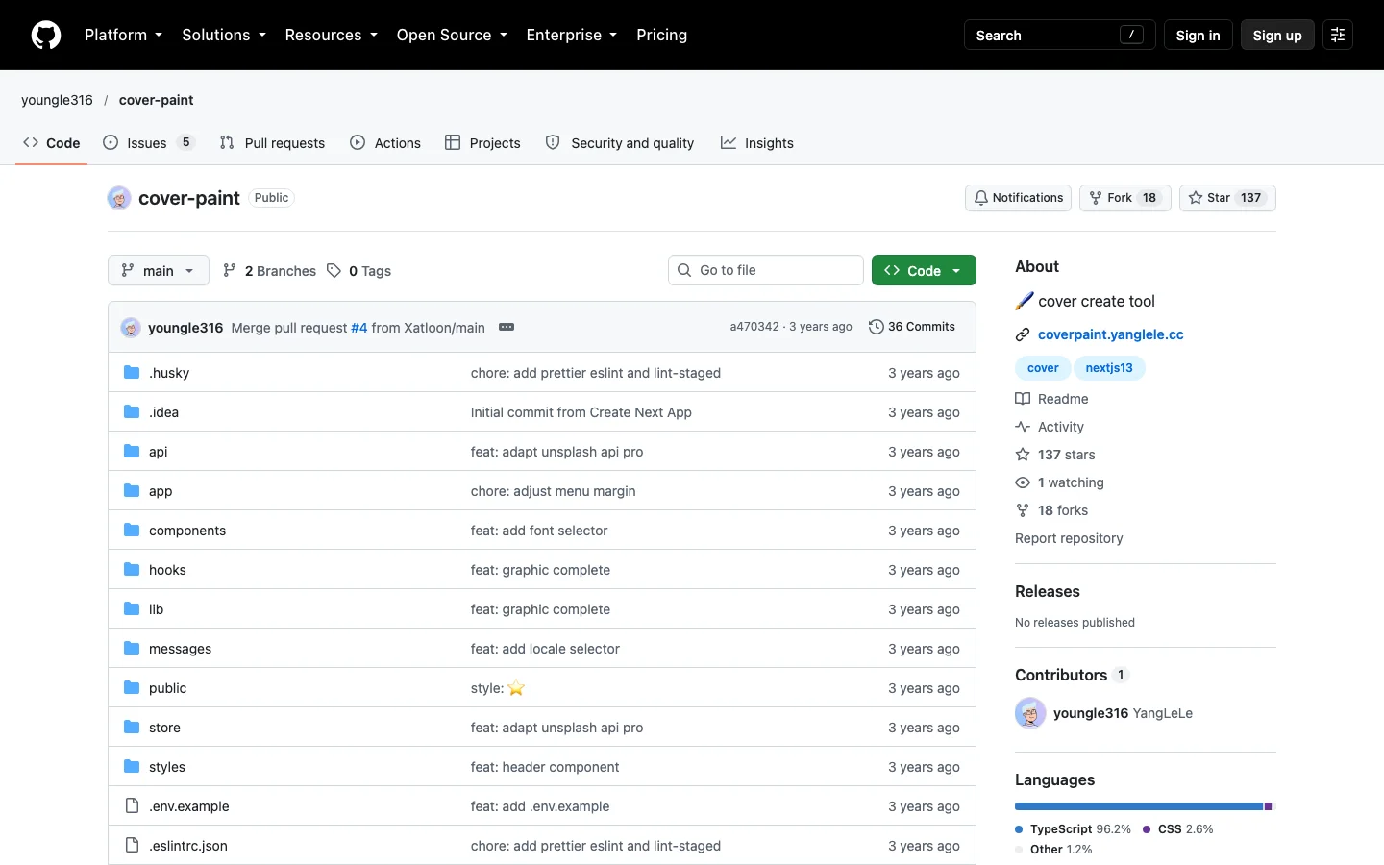Open the .husky folder icon
Screen dimensions: 1384x865
pos(132,372)
